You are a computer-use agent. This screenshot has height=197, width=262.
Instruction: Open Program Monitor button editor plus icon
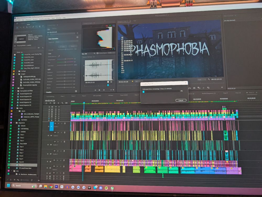[x=222, y=87]
